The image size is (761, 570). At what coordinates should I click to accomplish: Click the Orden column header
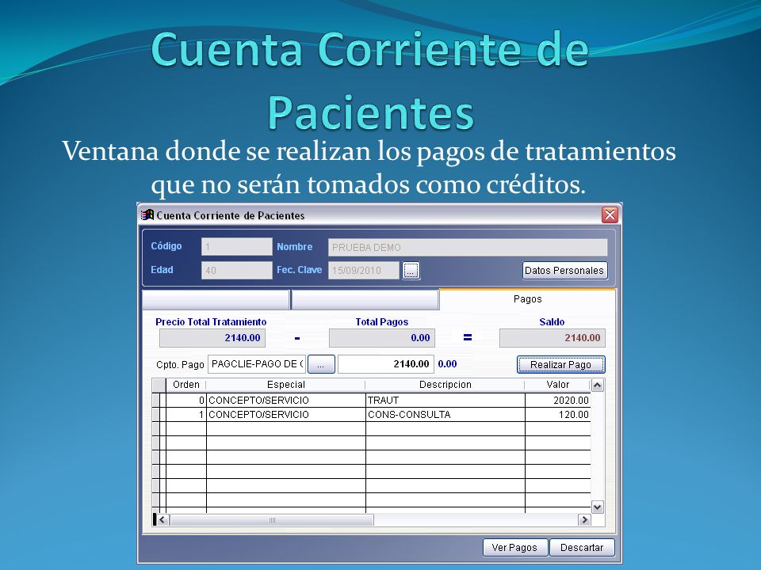(x=186, y=385)
